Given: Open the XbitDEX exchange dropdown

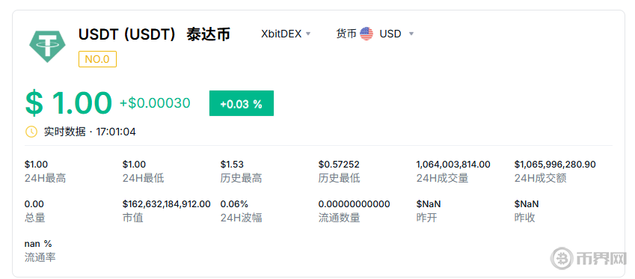Looking at the screenshot, I should pyautogui.click(x=286, y=34).
